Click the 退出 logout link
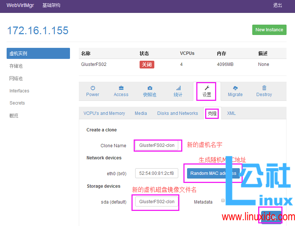This screenshot has width=295, height=226. 277,5
